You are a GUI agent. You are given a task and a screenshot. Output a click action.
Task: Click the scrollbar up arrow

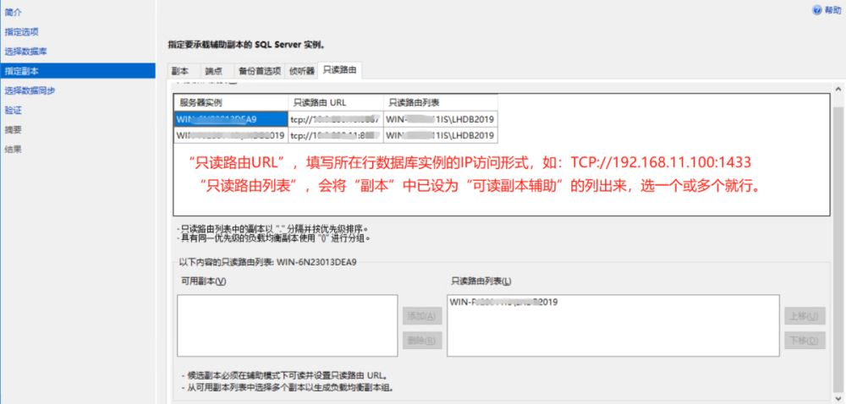838,89
